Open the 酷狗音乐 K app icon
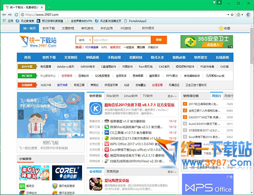Viewport: 254px width, 195px height. 96,109
